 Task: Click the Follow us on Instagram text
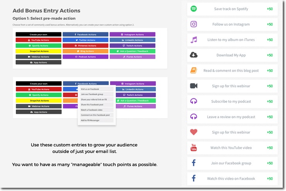(231, 24)
